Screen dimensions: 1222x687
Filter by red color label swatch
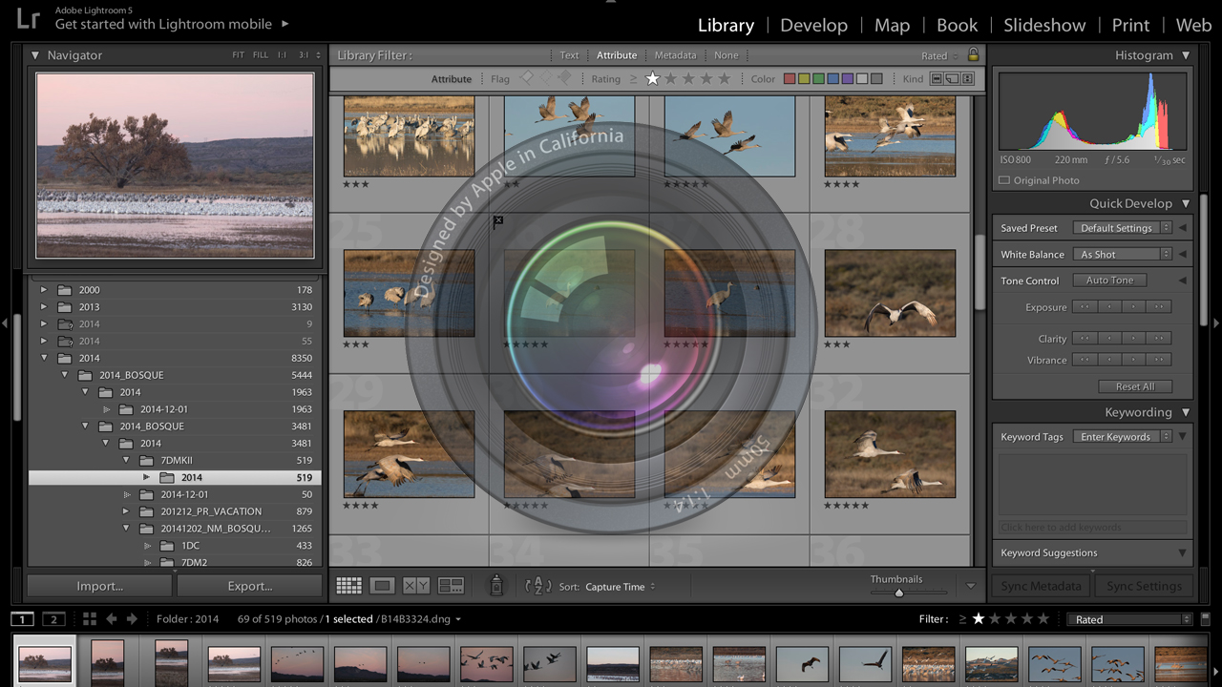click(x=790, y=79)
